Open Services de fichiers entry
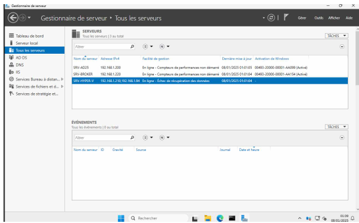The height and width of the screenshot is (223, 359). [x=37, y=86]
